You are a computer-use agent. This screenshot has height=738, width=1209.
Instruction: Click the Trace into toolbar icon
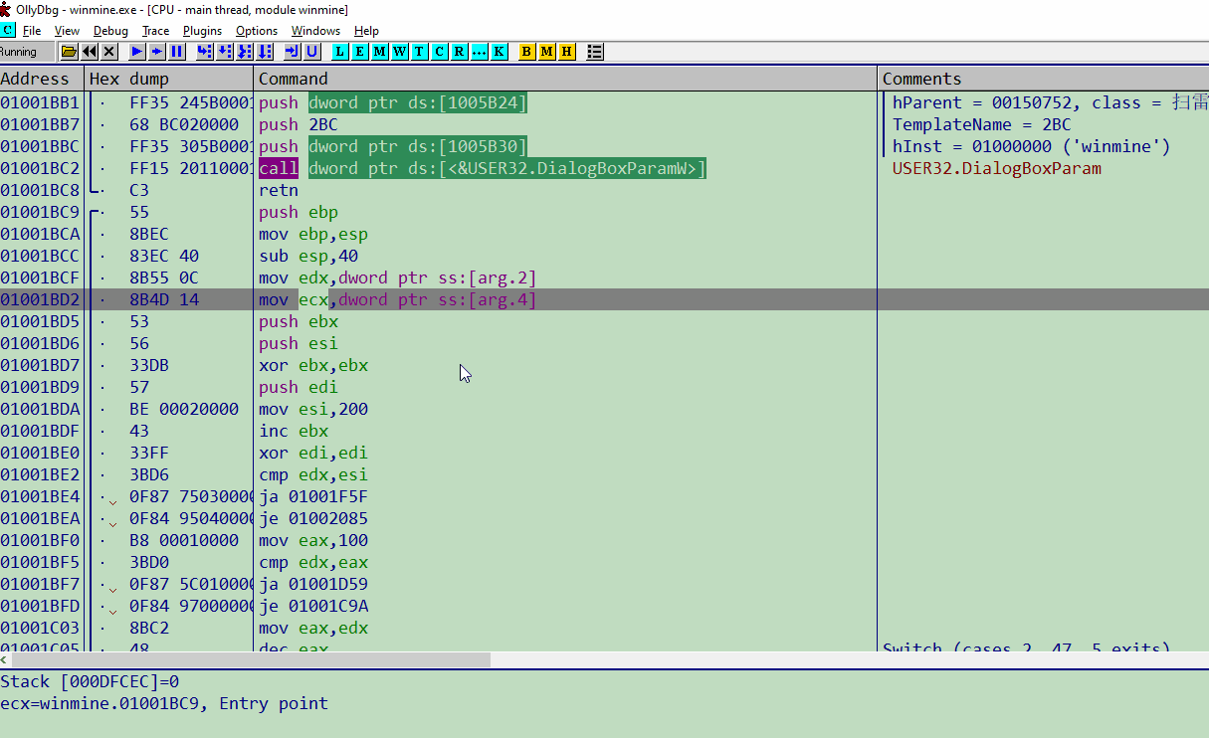(x=245, y=51)
